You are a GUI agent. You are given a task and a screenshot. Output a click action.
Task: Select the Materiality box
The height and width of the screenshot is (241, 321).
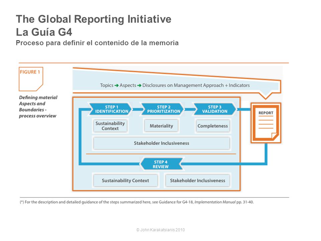tap(161, 126)
